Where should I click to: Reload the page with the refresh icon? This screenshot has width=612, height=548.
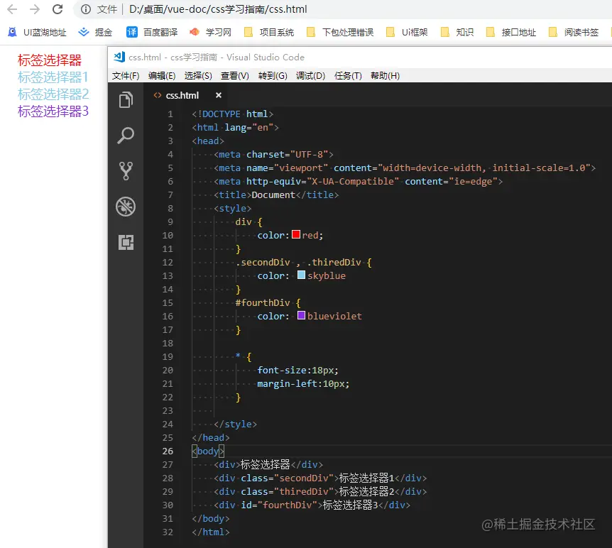(x=58, y=9)
